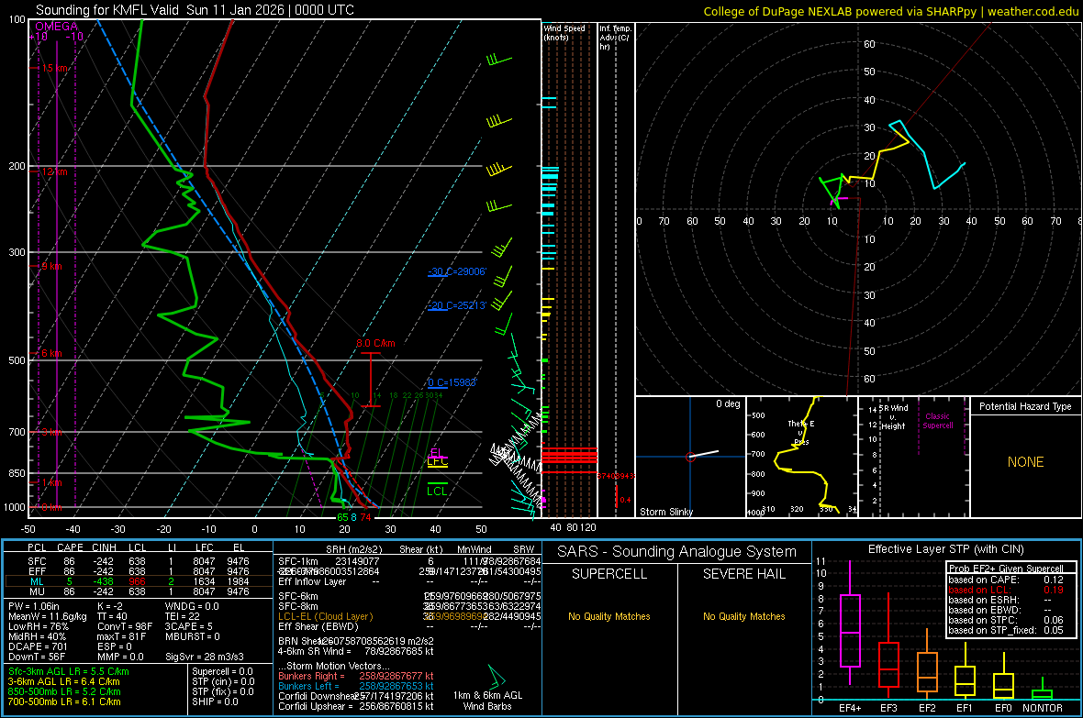Click the NONE hazard type text

point(1025,462)
